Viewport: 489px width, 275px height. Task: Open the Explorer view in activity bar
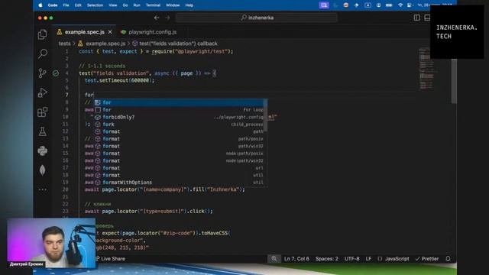(43, 34)
